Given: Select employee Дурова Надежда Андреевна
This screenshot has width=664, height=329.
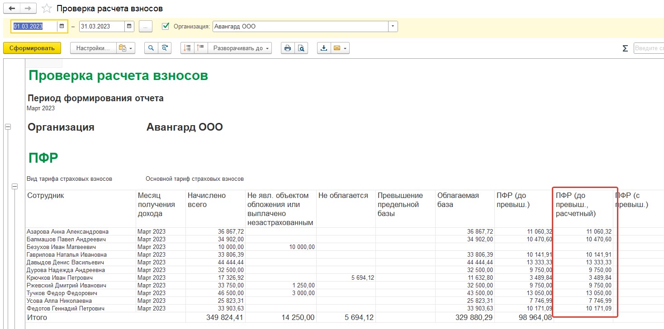Looking at the screenshot, I should 66,270.
